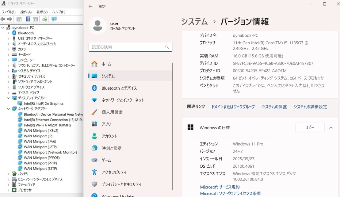Click the Accessibility figure icon in sidebar

pos(94,172)
